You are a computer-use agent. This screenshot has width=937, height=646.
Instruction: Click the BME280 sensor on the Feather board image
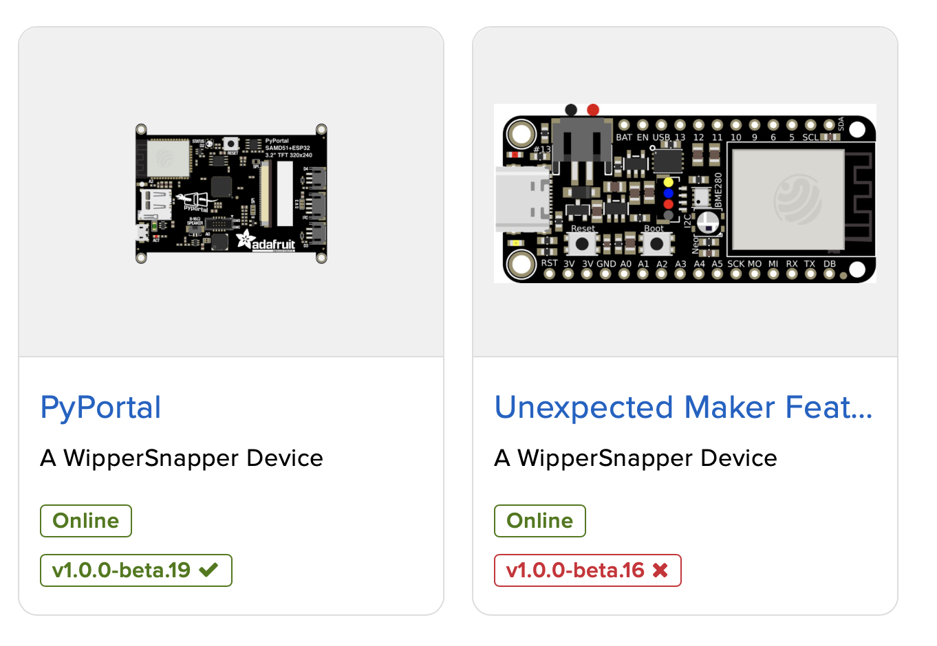(x=700, y=194)
